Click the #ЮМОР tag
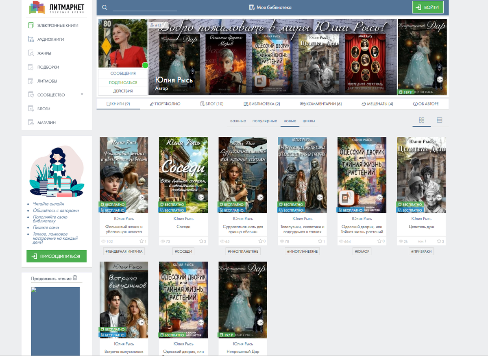 pos(362,251)
